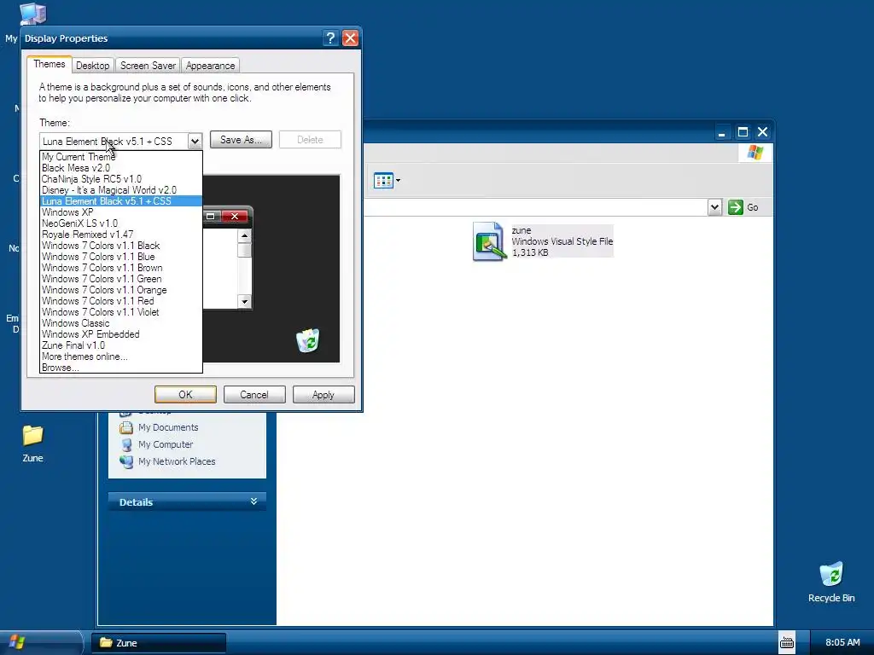874x655 pixels.
Task: Click the Views toolbar icon in Explorer
Action: pyautogui.click(x=383, y=181)
